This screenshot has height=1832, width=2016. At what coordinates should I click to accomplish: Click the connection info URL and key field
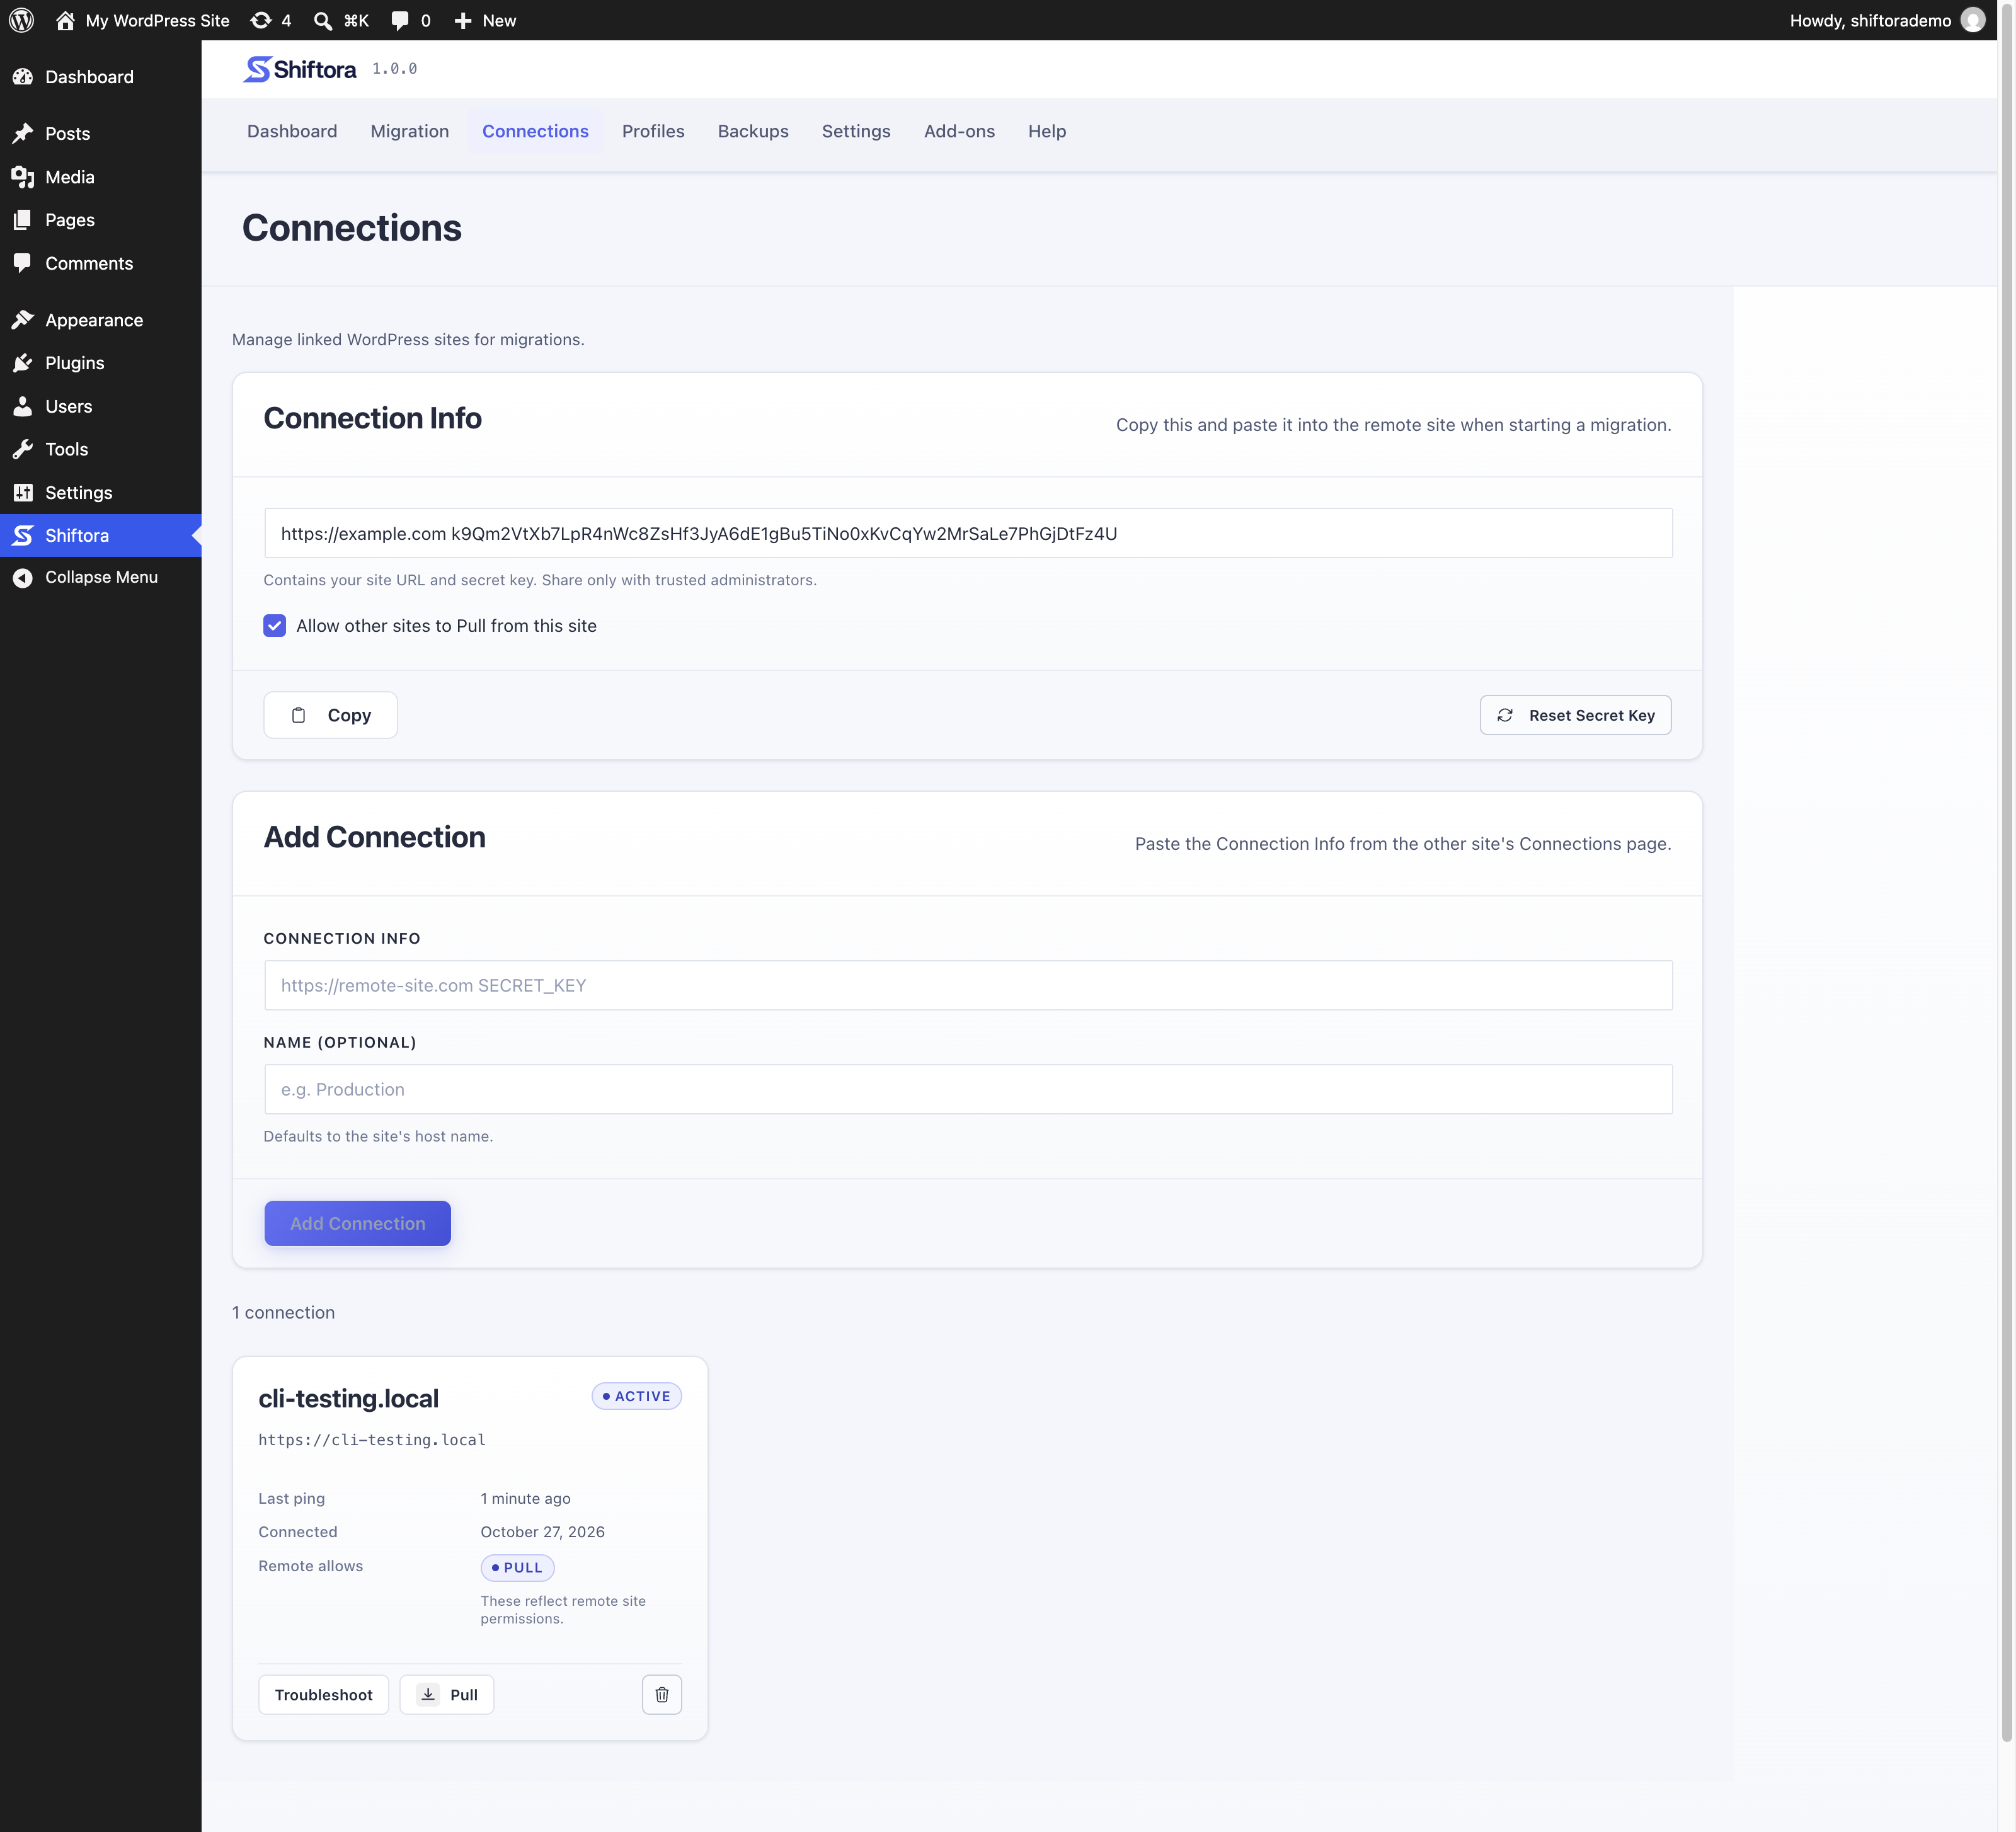pyautogui.click(x=968, y=533)
